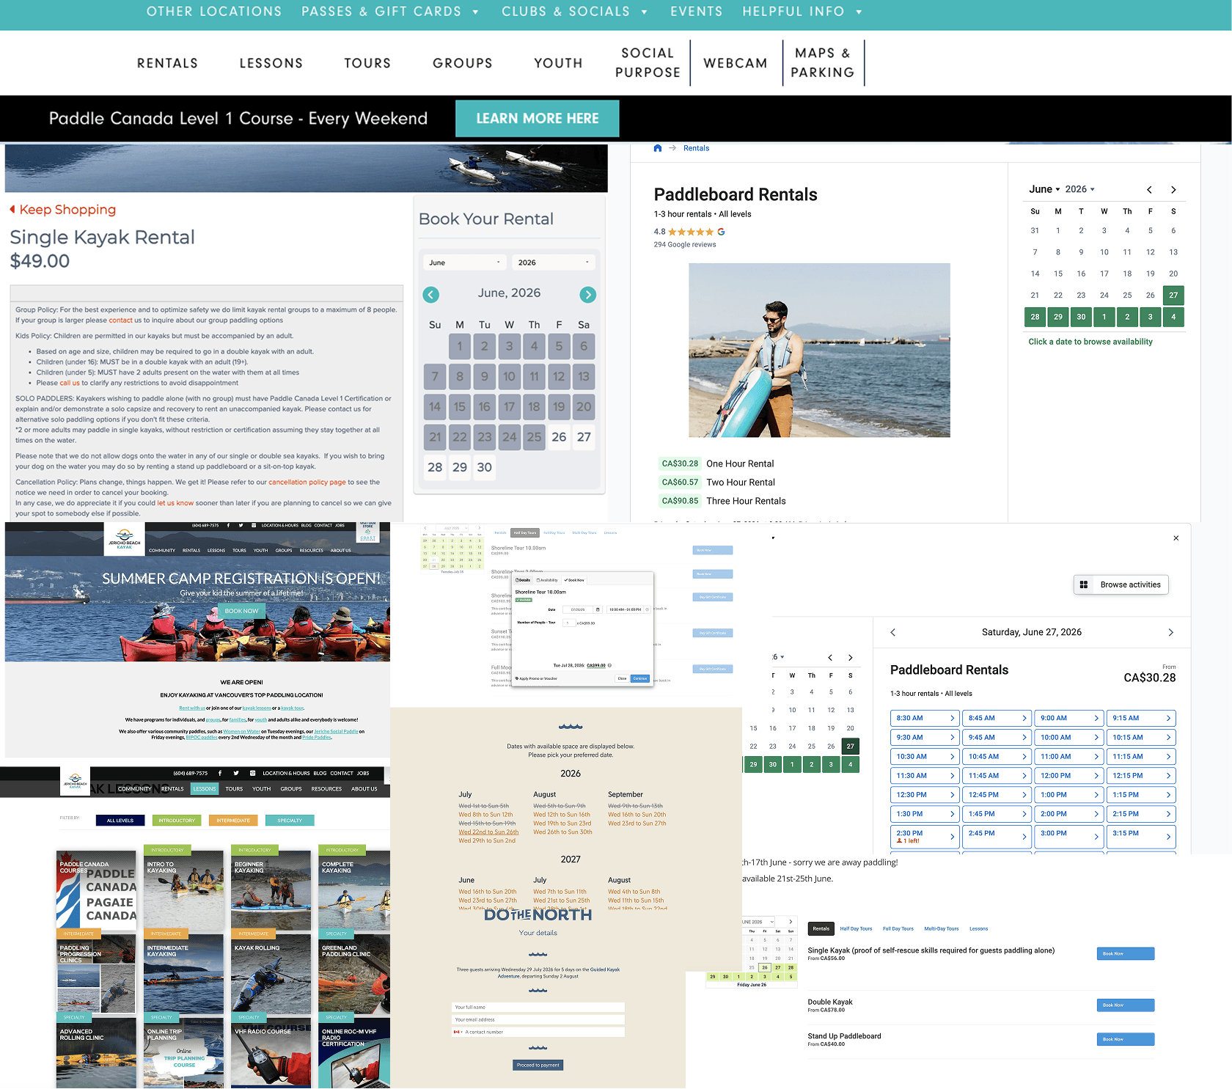The height and width of the screenshot is (1089, 1232).
Task: Open Instagram icon in Lessons page header
Action: pyautogui.click(x=252, y=773)
